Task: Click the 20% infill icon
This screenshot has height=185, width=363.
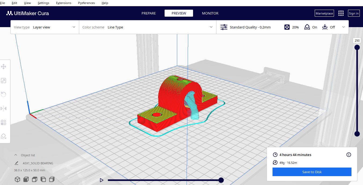Action: [287, 27]
